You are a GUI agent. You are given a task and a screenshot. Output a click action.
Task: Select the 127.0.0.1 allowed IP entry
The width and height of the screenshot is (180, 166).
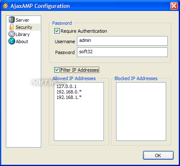coord(66,86)
